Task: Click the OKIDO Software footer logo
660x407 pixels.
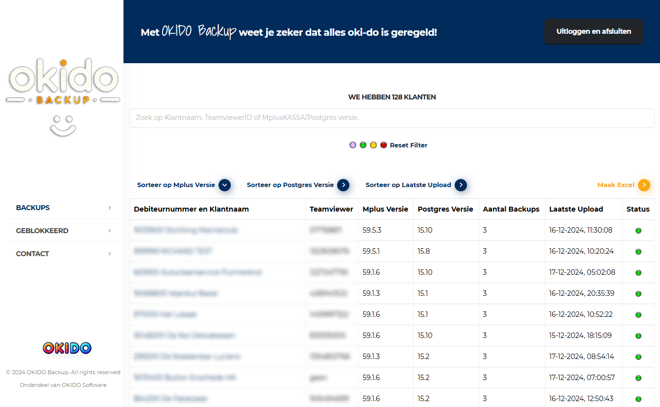Action: coord(67,349)
